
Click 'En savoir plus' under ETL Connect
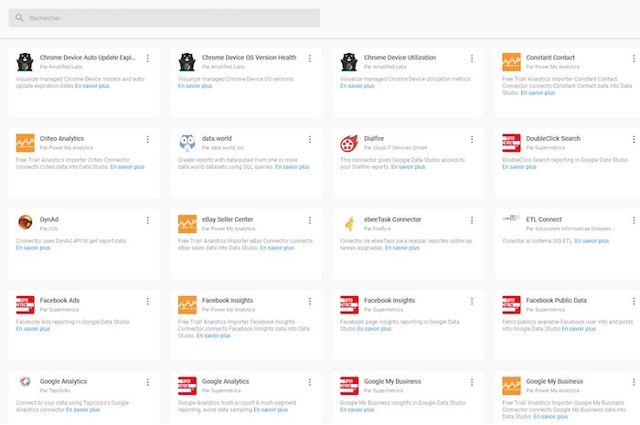pyautogui.click(x=591, y=241)
